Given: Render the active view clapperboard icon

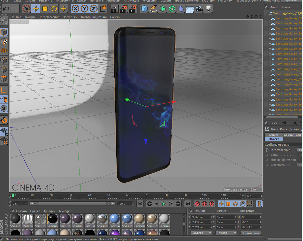Looking at the screenshot, I should [114, 9].
